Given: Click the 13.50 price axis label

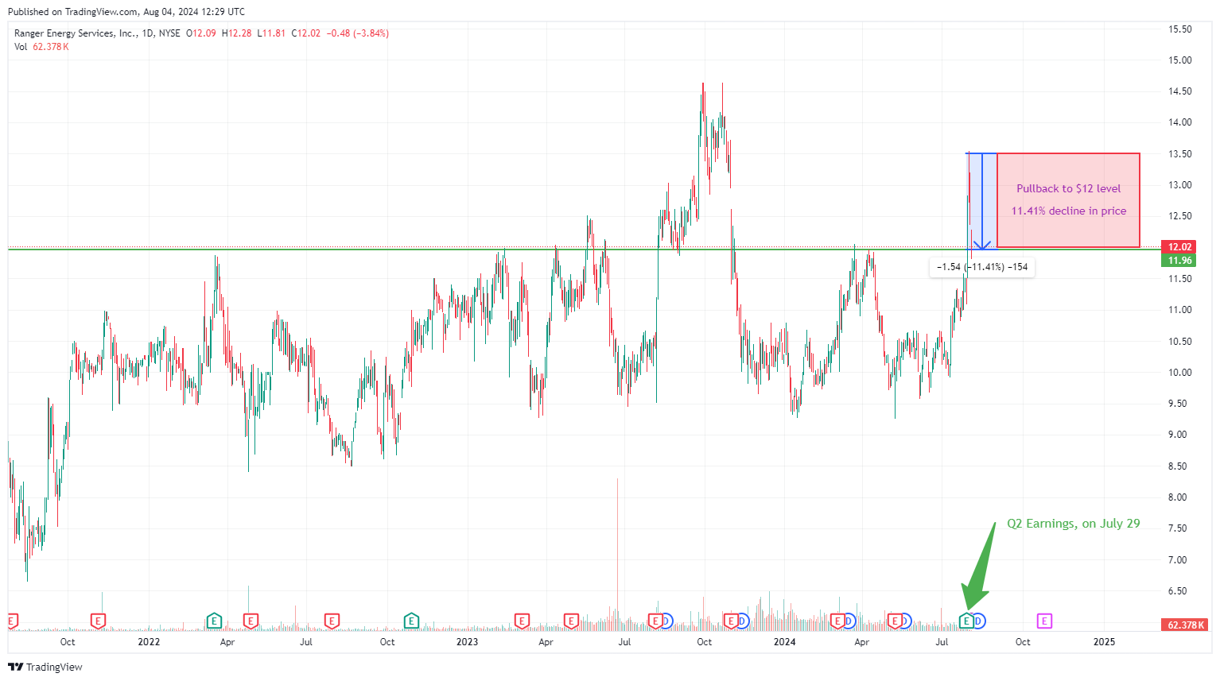Looking at the screenshot, I should pos(1179,154).
